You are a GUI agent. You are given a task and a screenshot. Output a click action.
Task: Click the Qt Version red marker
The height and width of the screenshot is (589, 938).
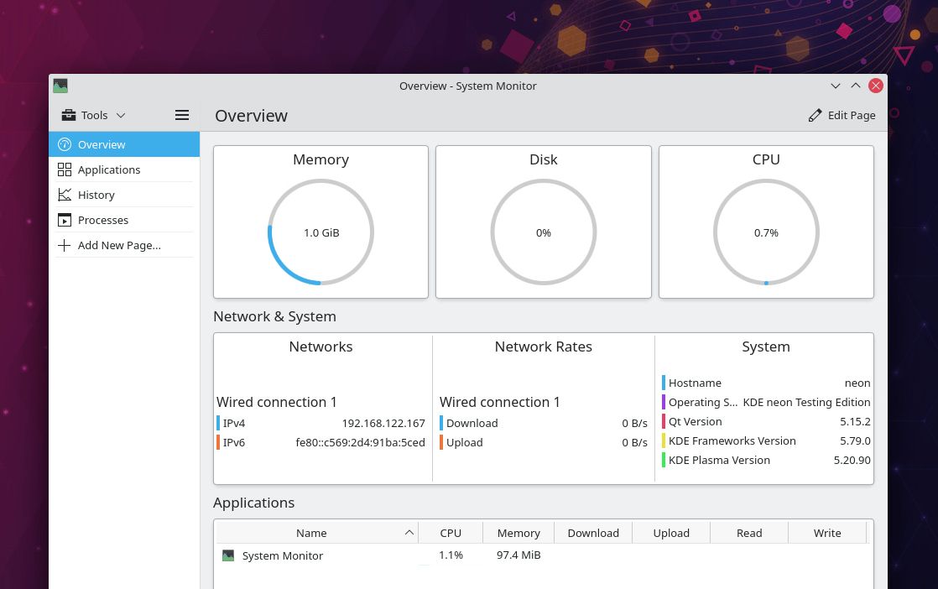pyautogui.click(x=664, y=421)
